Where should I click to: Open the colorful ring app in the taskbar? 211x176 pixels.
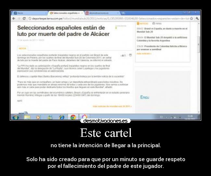click(84, 117)
